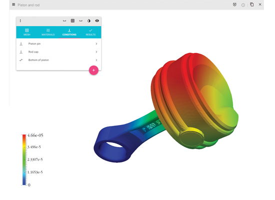This screenshot has height=200, width=275.
Task: Click the menu icon beside Piston and rod
Action: click(x=13, y=4)
